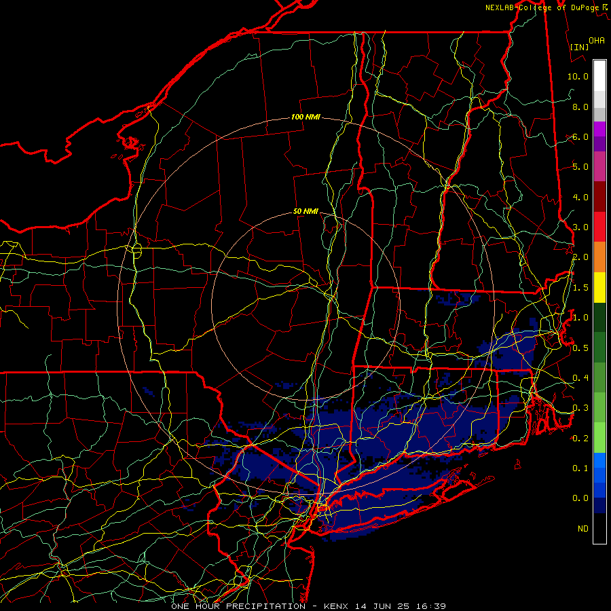The image size is (611, 611).
Task: Pick the bright magenta legend swatch
Action: [x=599, y=129]
